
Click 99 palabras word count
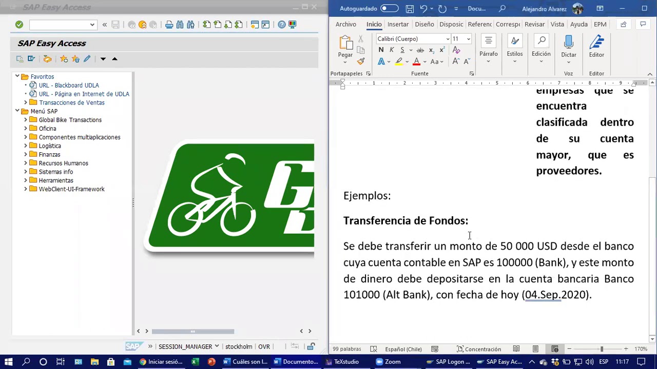[x=347, y=349]
